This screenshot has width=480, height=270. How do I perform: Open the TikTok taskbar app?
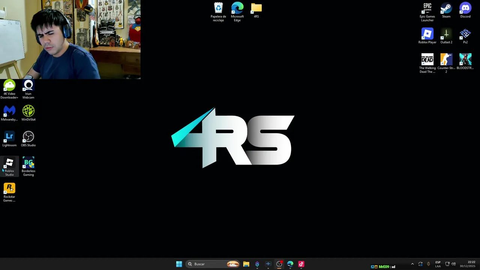pyautogui.click(x=301, y=264)
